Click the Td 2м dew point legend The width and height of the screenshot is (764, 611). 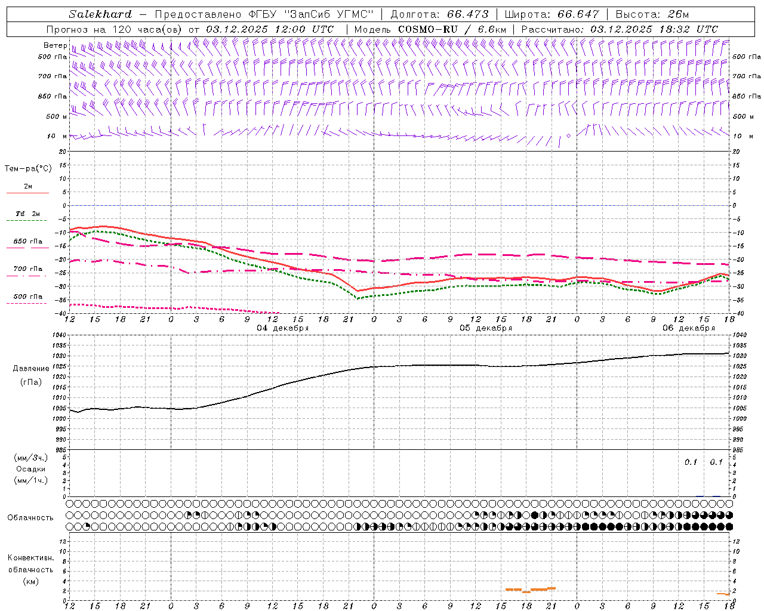coord(27,214)
